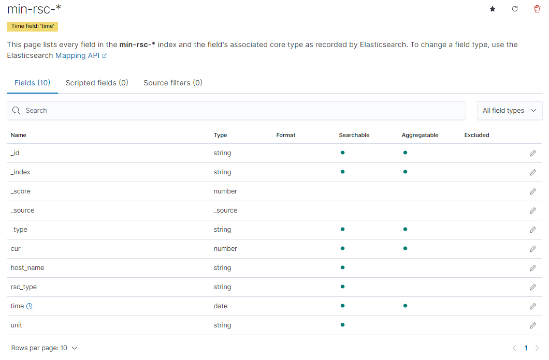Open Scripted fields (0) tab
Screen dimensions: 549x360
pyautogui.click(x=97, y=83)
